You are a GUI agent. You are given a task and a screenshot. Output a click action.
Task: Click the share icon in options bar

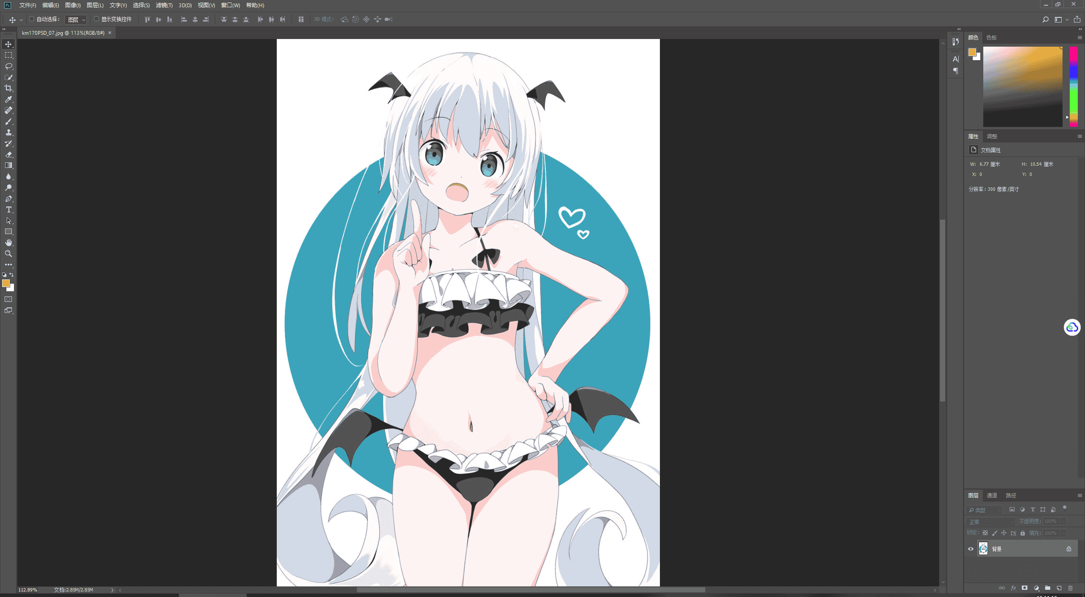pos(1077,19)
